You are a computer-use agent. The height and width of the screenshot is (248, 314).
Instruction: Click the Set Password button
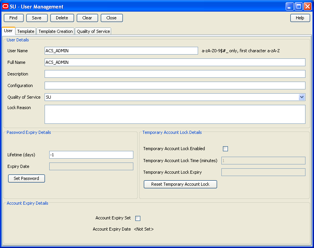coord(26,178)
